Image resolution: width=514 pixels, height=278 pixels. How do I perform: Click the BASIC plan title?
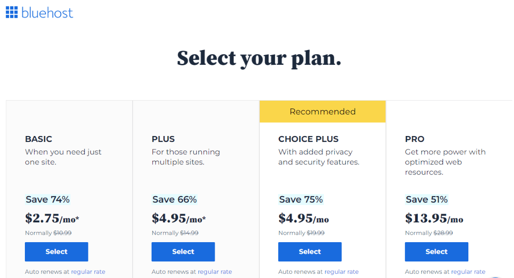tap(38, 139)
